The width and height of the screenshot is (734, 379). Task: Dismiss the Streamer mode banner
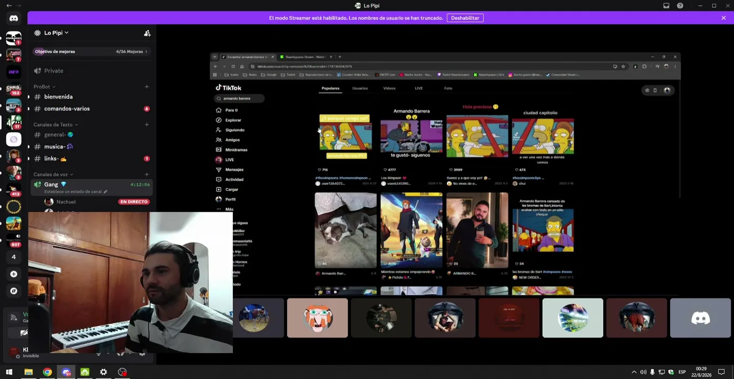(x=723, y=18)
